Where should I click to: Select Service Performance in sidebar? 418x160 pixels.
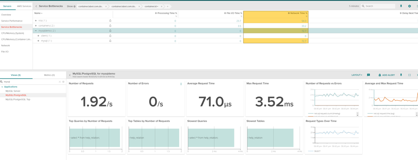12,21
